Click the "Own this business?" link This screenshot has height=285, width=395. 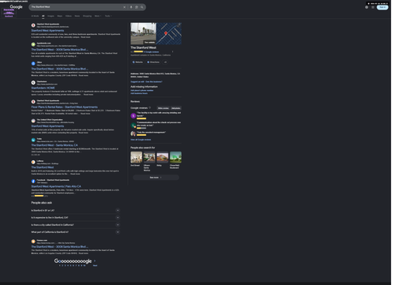pos(154,81)
